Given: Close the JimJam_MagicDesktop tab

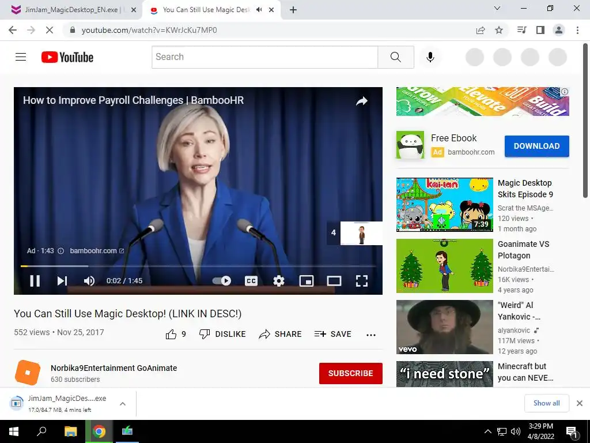Looking at the screenshot, I should tap(134, 10).
